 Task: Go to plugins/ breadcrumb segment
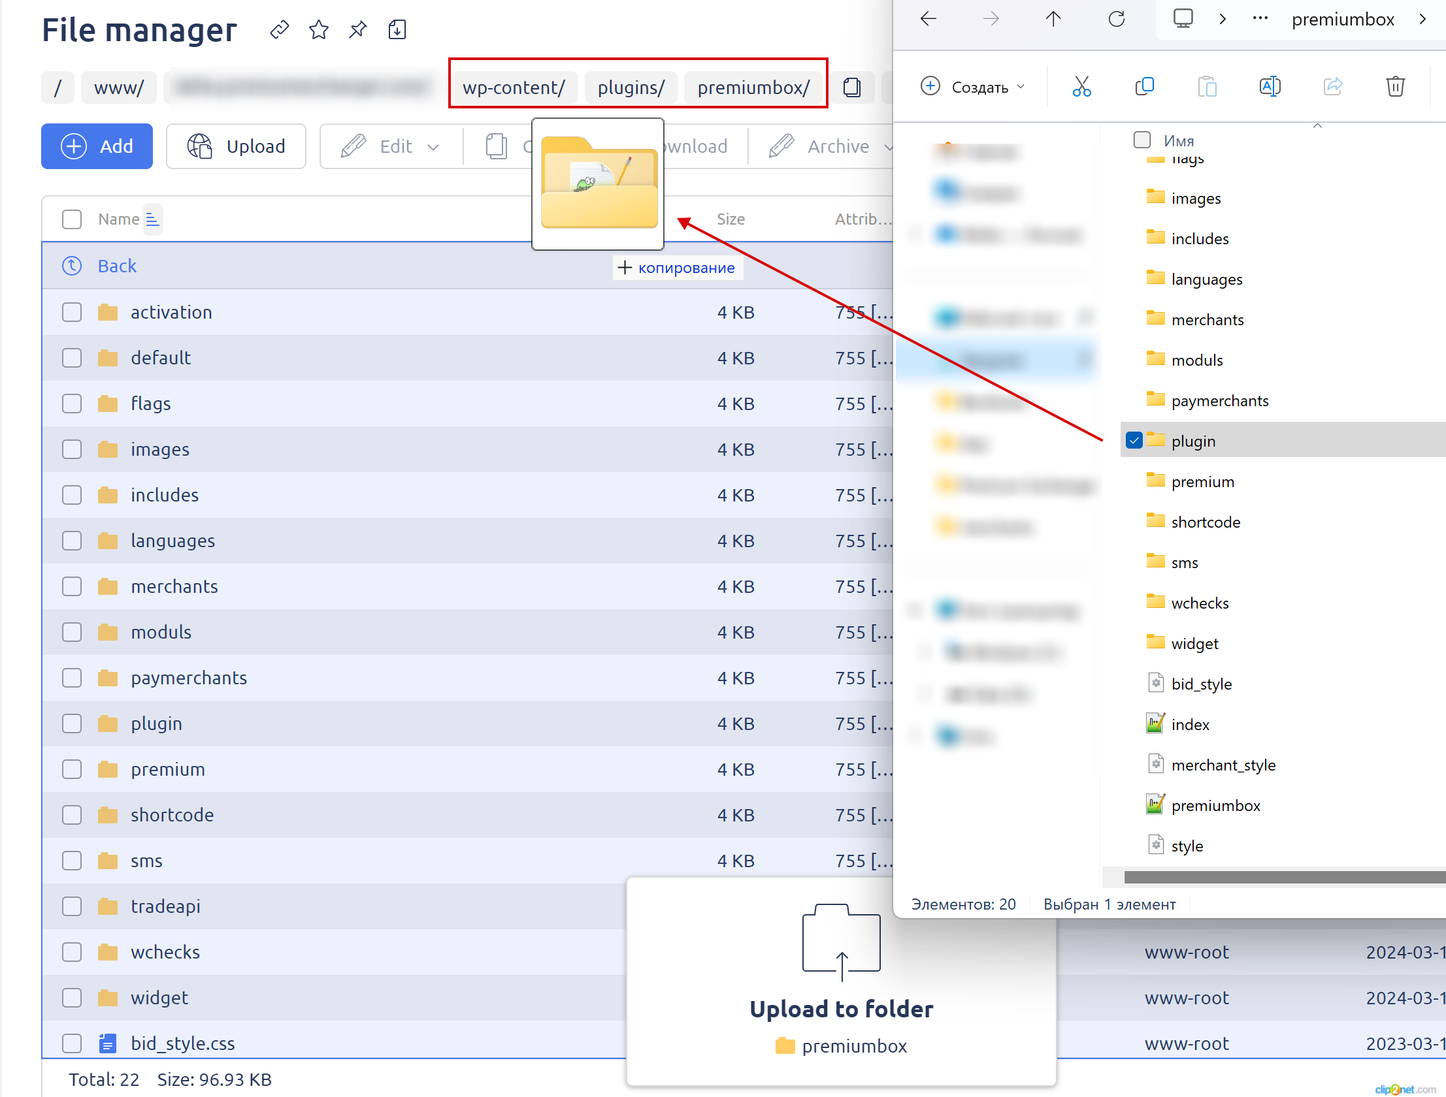tap(631, 87)
